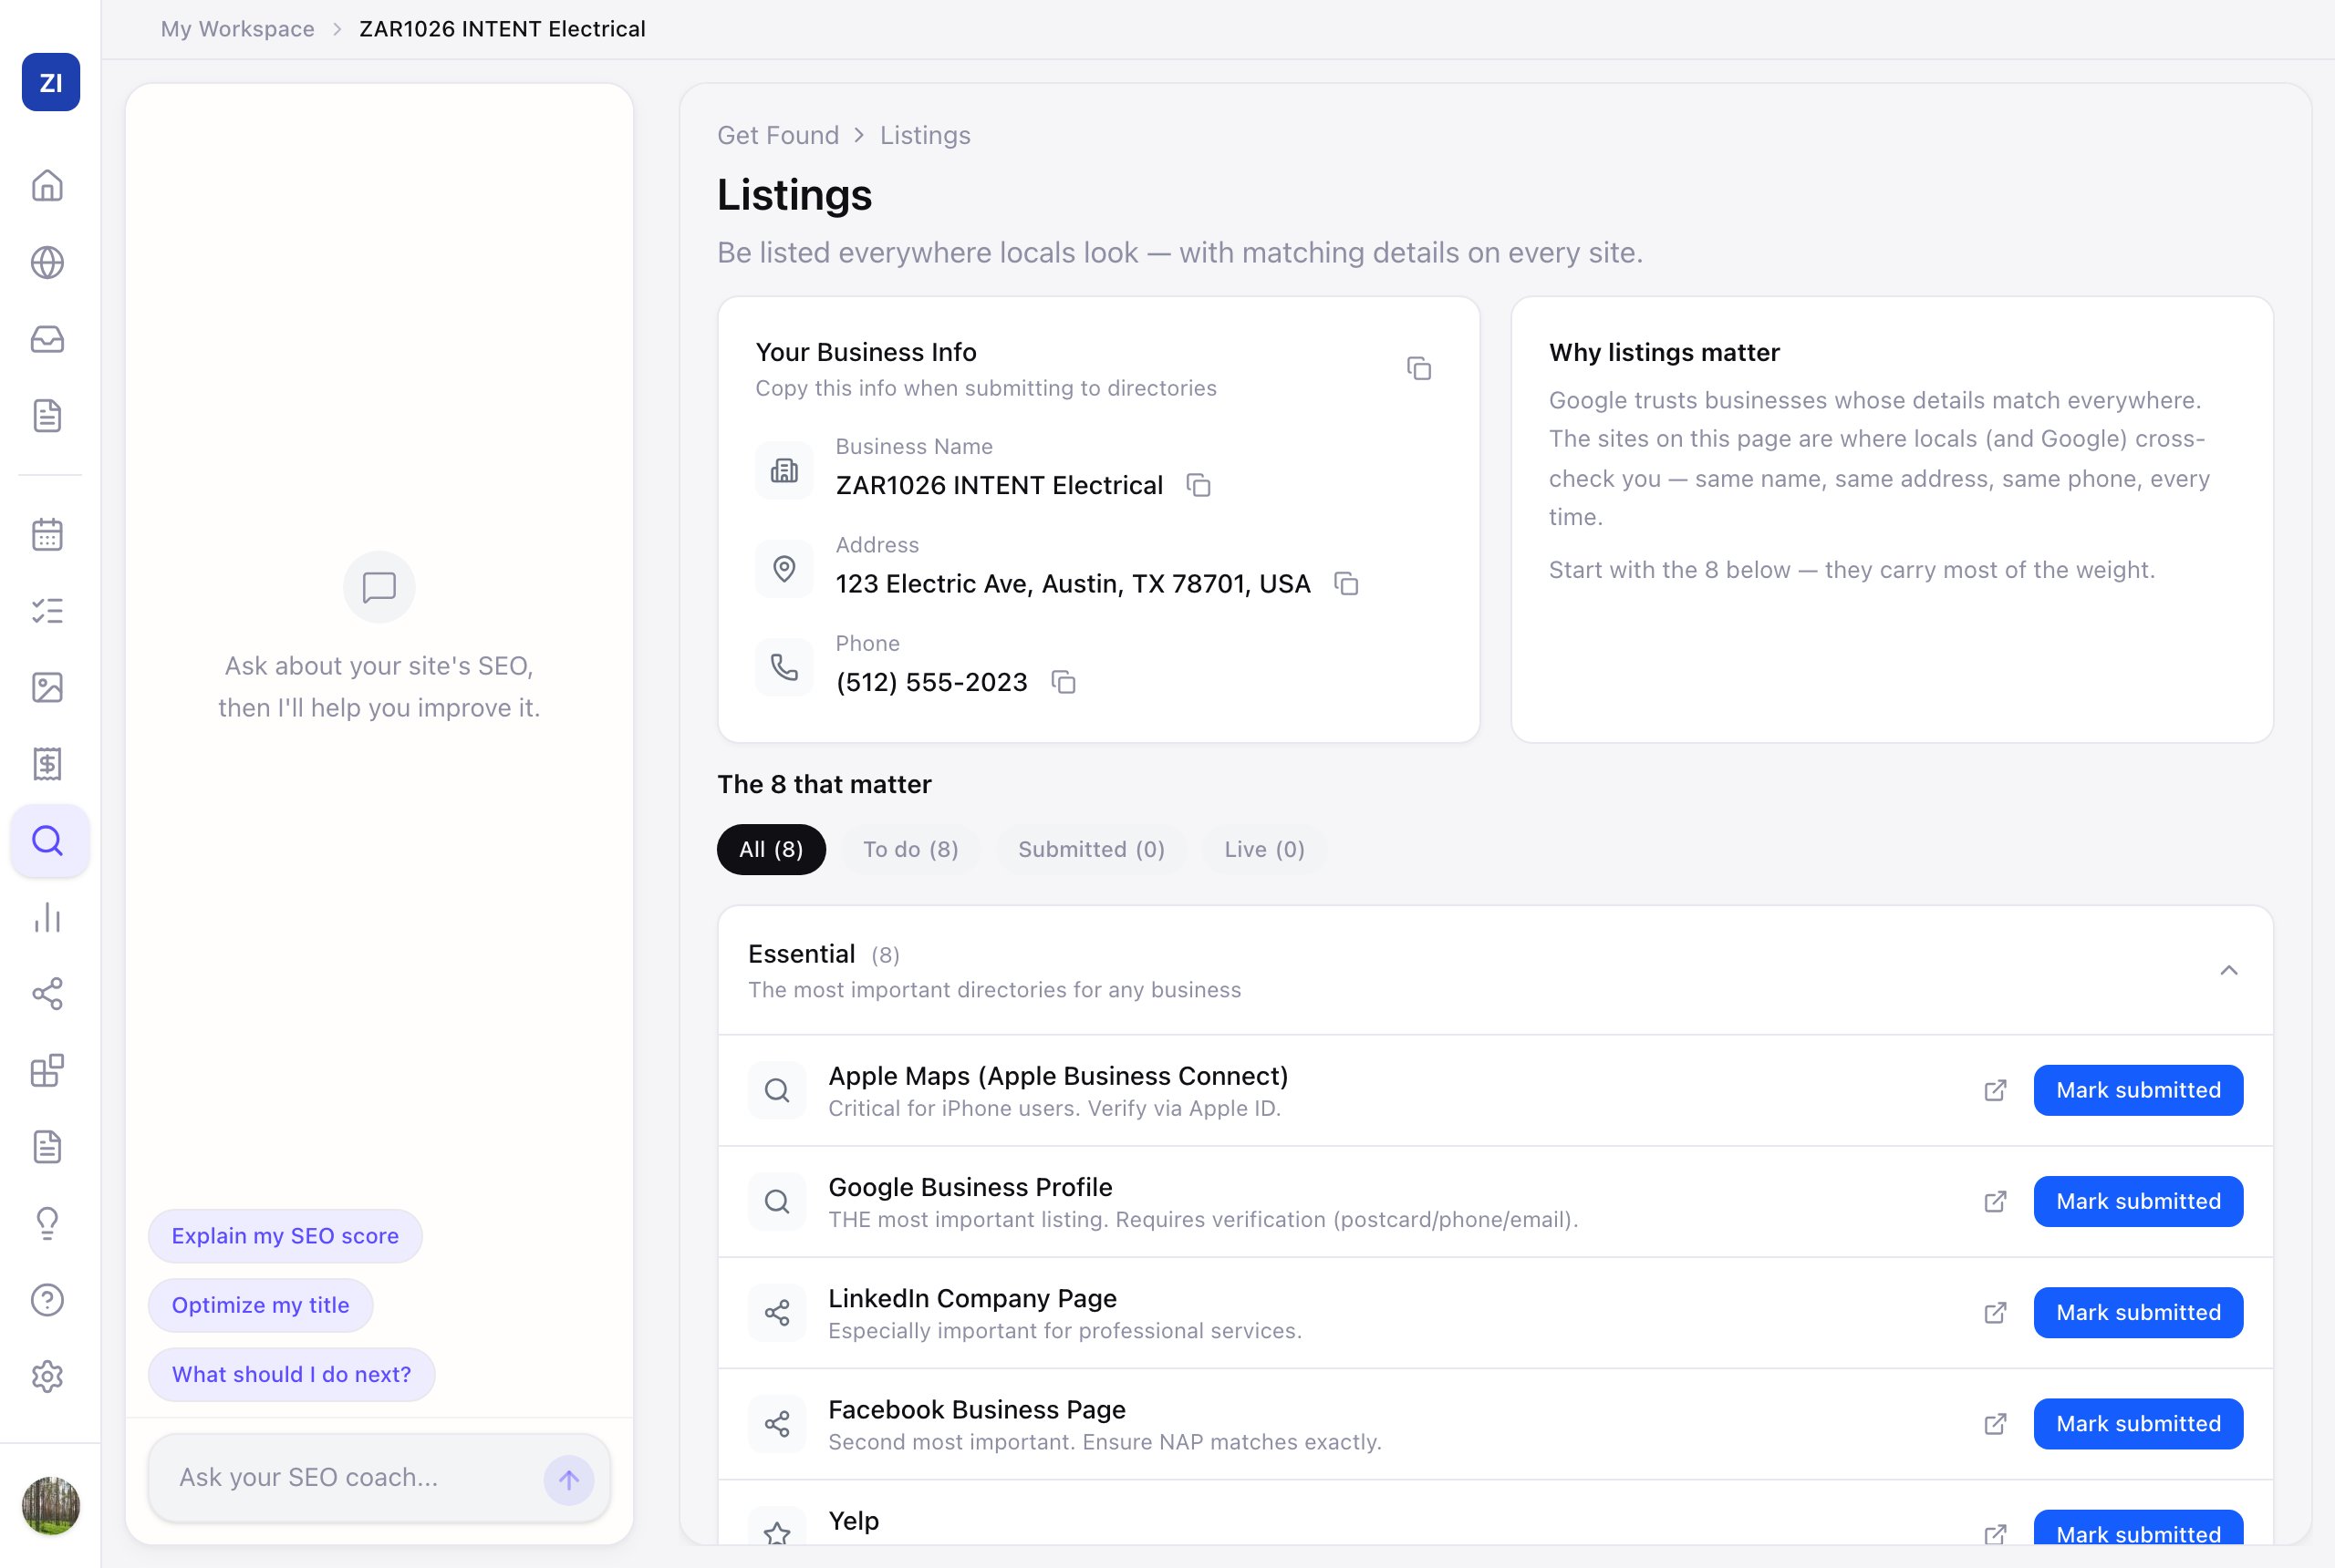Collapse the Essential section chevron
The image size is (2335, 1568).
[x=2229, y=970]
